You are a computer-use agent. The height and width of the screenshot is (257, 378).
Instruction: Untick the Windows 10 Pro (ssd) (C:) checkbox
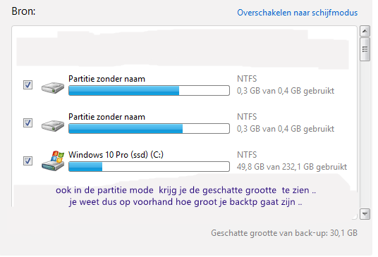pyautogui.click(x=28, y=161)
